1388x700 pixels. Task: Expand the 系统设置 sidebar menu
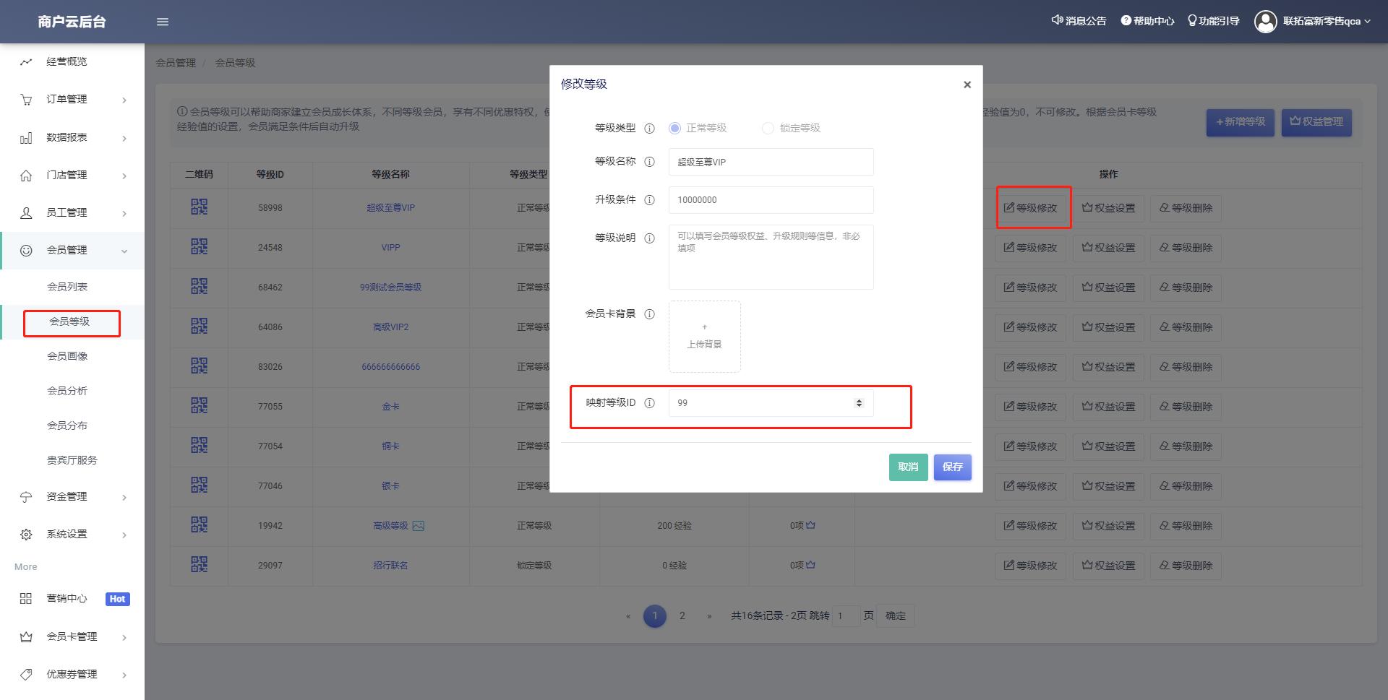point(72,535)
